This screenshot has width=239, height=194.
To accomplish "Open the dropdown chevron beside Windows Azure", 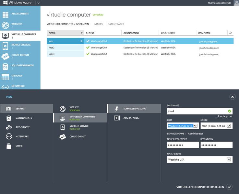I will [x=38, y=3].
